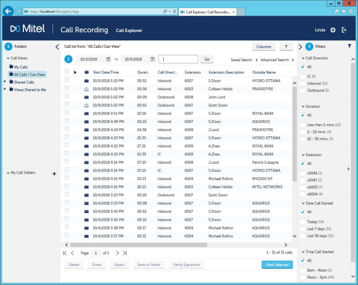Screen dimensions: 358x285
Task: Check the 2 - 10 mins. filter
Action: (x=303, y=132)
